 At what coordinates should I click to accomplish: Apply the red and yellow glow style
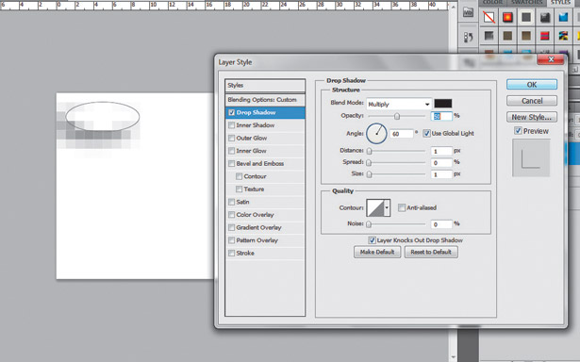(x=507, y=17)
